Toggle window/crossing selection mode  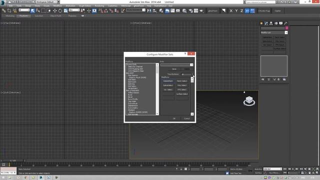click(49, 10)
